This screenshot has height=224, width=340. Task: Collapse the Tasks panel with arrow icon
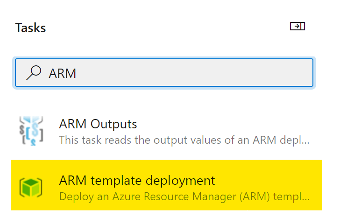point(297,27)
